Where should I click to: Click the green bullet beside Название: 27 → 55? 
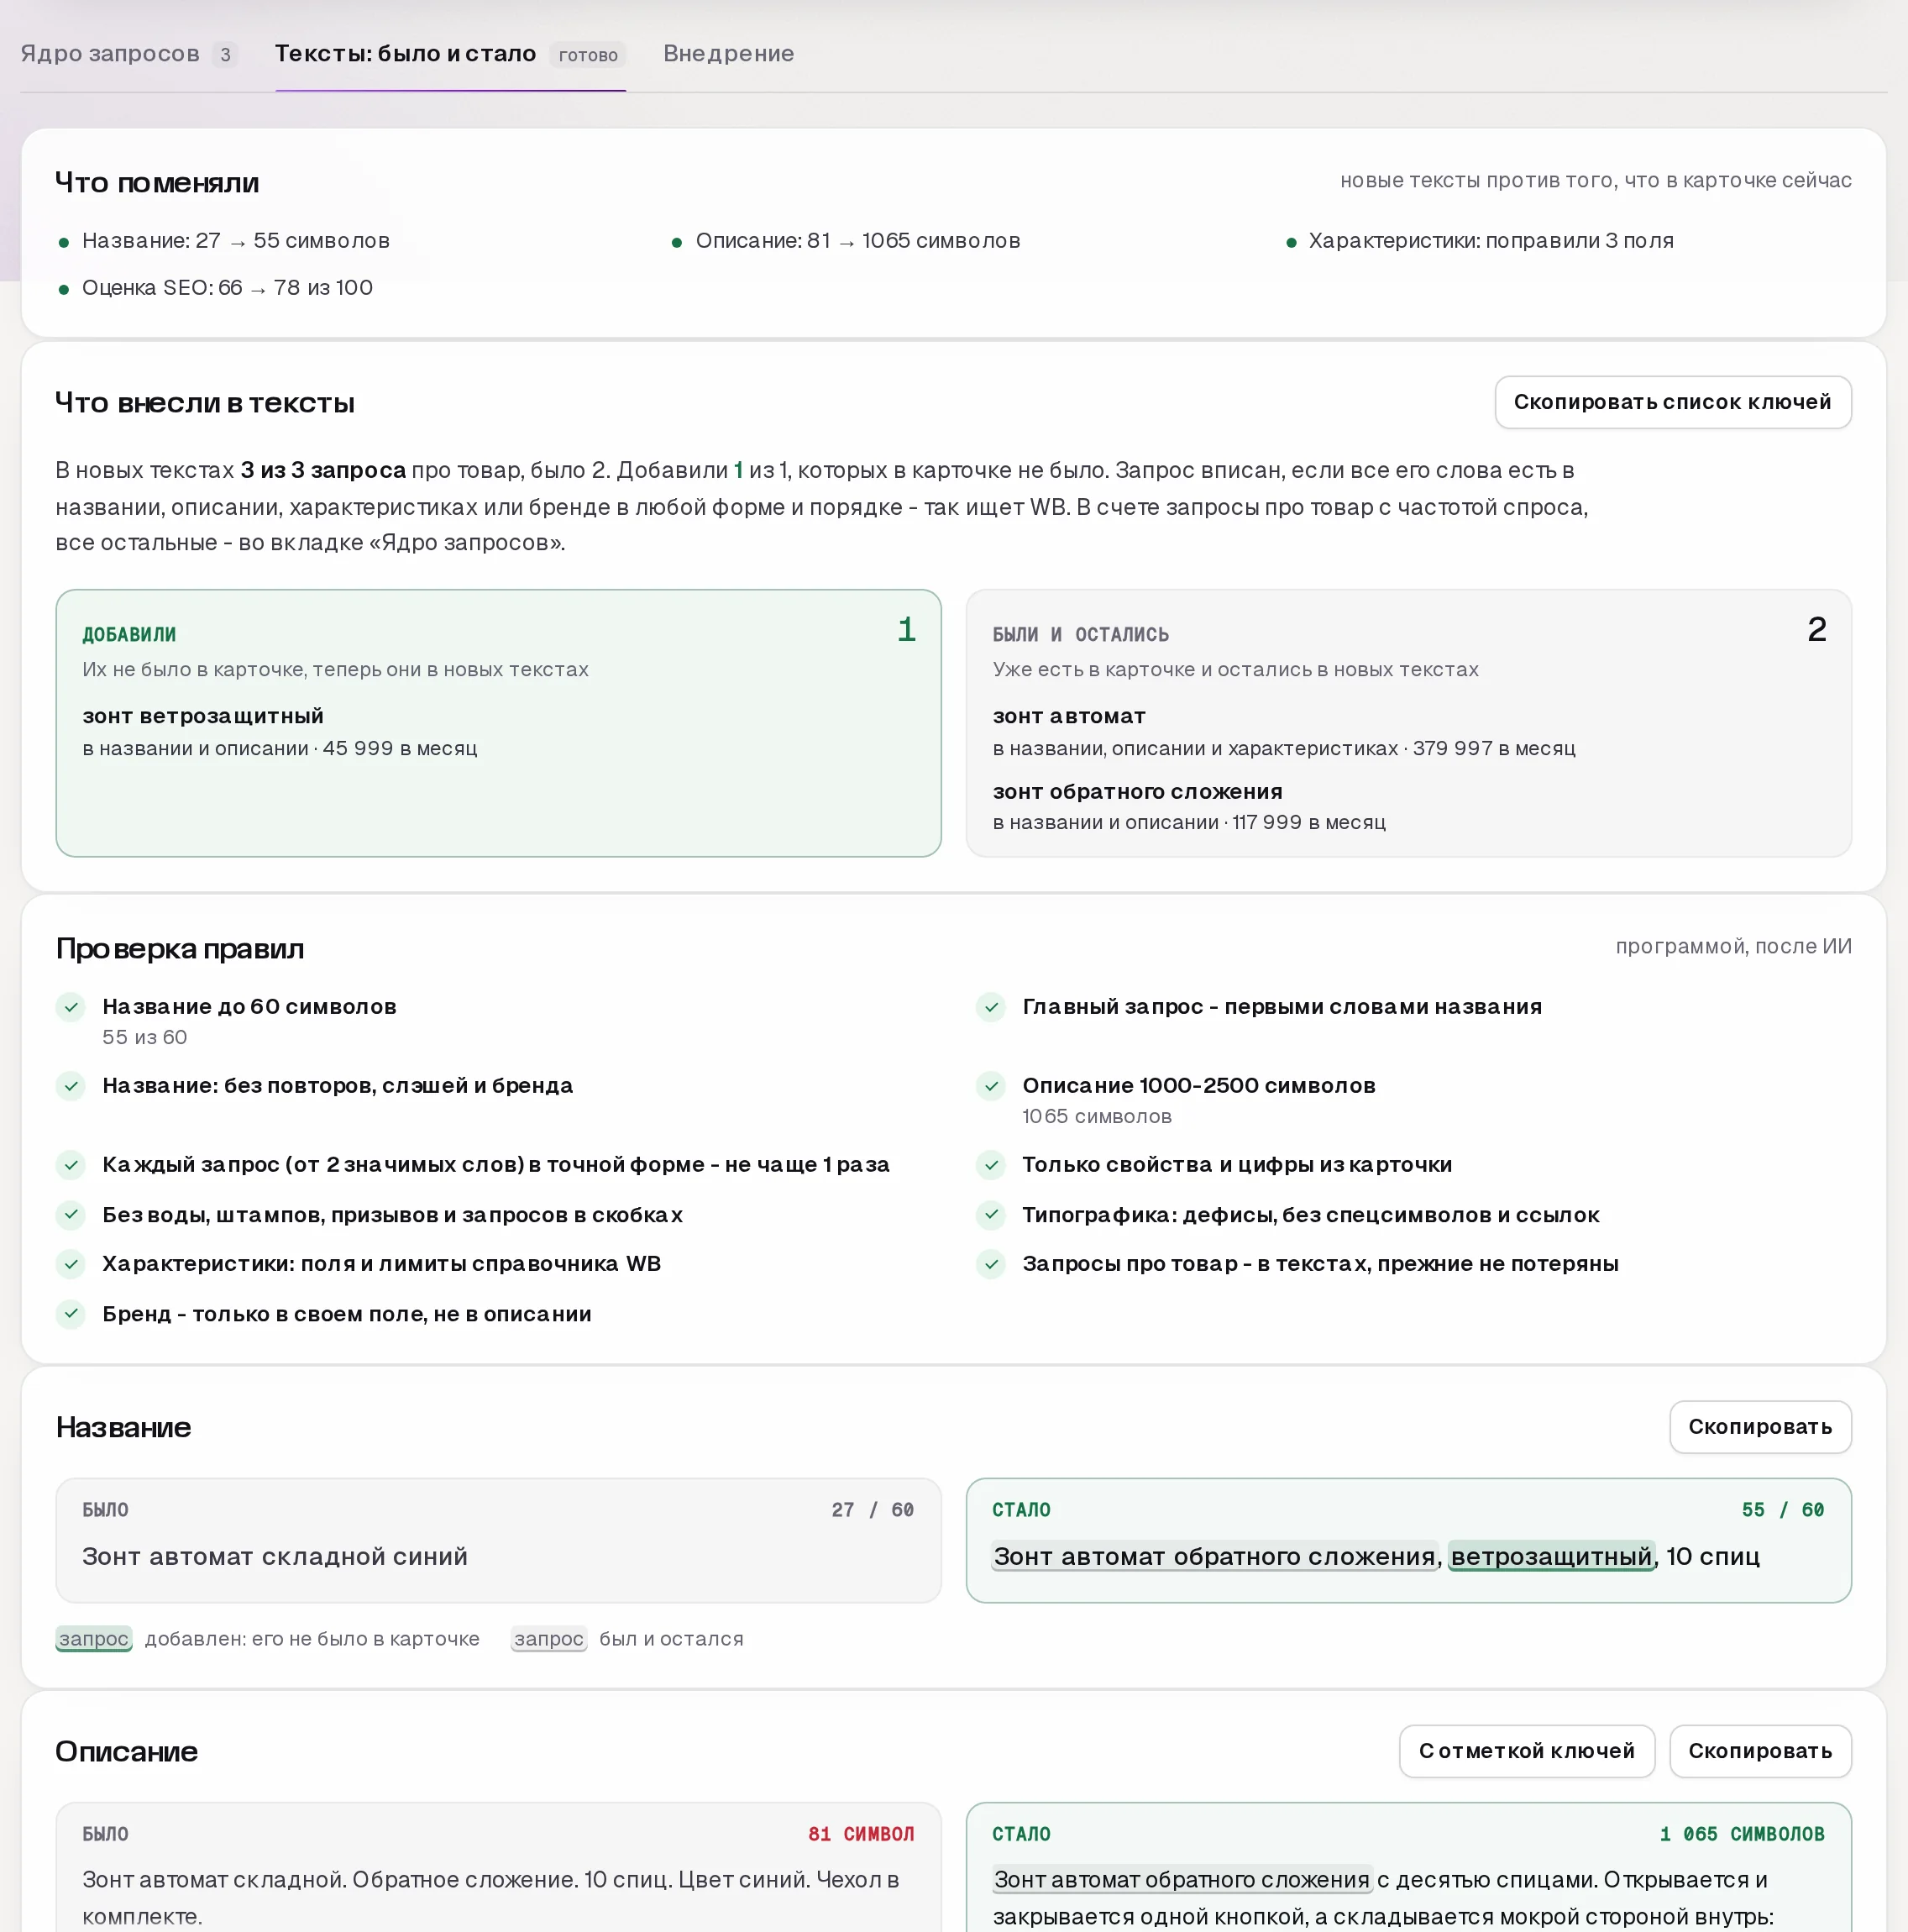(64, 242)
